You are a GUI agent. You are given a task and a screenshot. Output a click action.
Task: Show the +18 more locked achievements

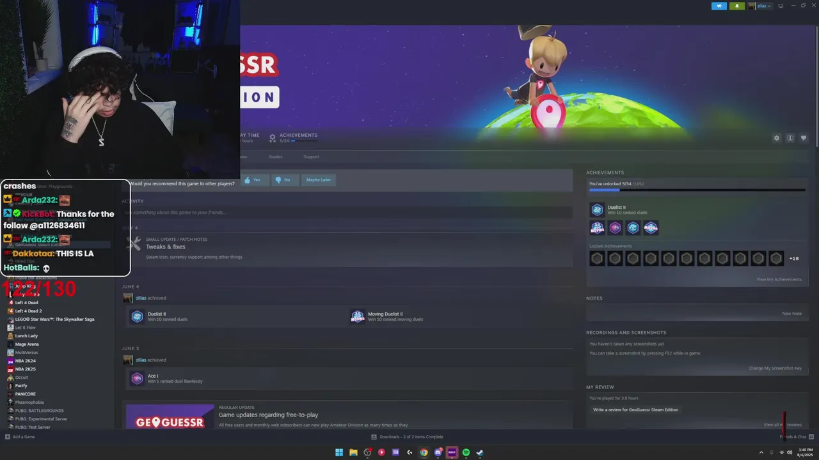coord(794,259)
